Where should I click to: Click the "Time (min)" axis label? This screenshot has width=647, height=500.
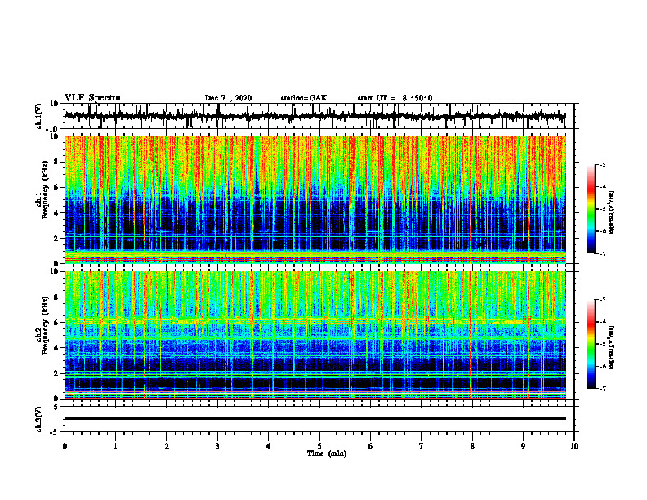tap(327, 453)
